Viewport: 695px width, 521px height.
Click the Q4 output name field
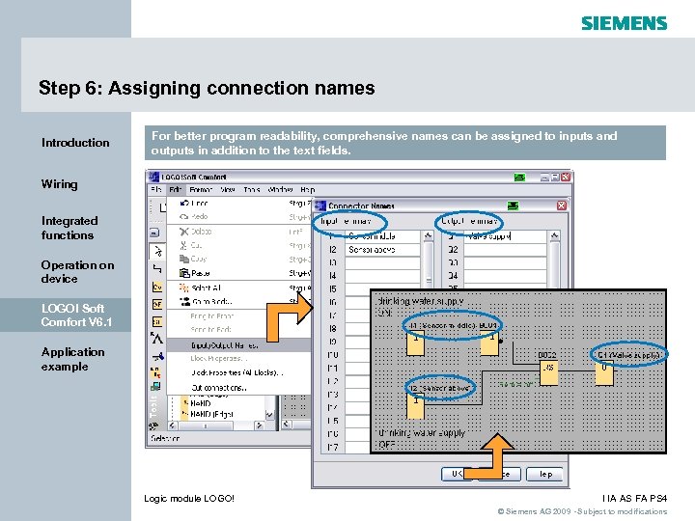pos(505,276)
